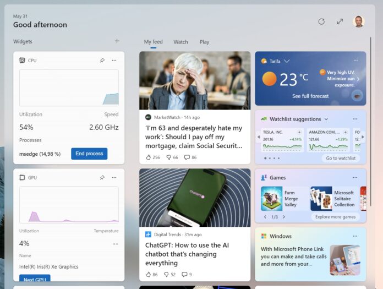Pin the GPU widget
Viewport: 383px width, 289px height.
click(x=102, y=178)
